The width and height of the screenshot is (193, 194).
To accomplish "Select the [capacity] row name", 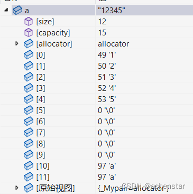I will coord(53,33).
